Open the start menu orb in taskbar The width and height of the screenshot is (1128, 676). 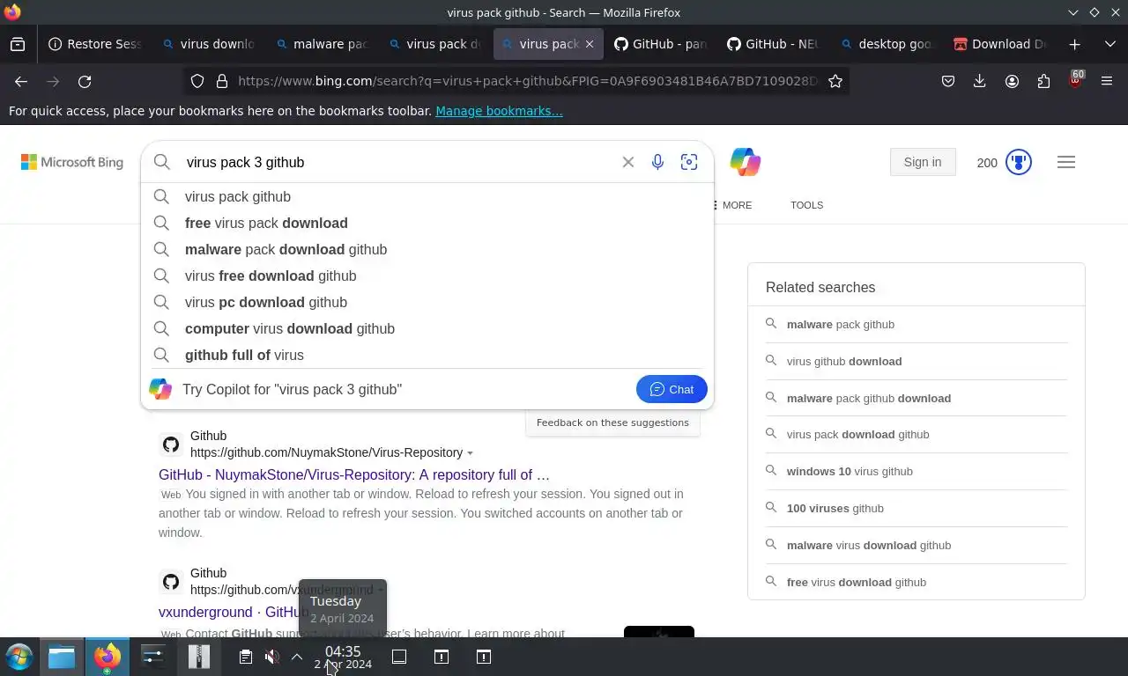click(x=19, y=657)
